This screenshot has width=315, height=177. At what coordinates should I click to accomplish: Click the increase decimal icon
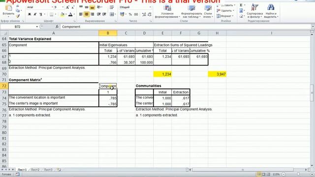click(x=144, y=14)
